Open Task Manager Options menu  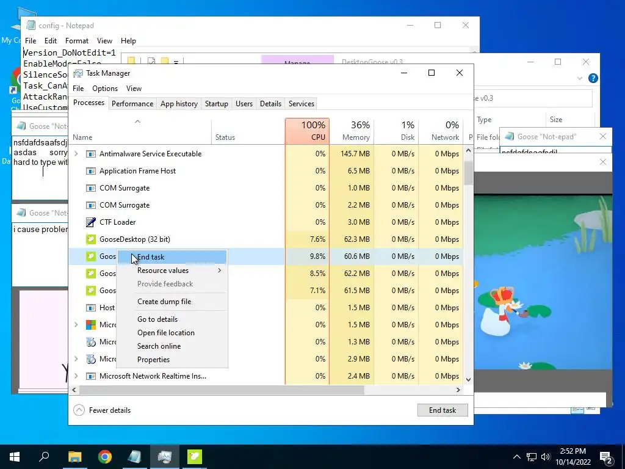pyautogui.click(x=105, y=89)
